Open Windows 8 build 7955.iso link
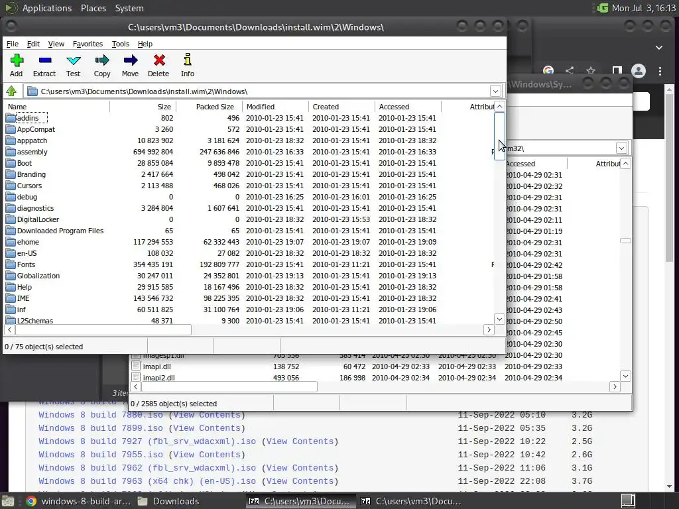Viewport: 679px width, 509px height. pos(101,455)
